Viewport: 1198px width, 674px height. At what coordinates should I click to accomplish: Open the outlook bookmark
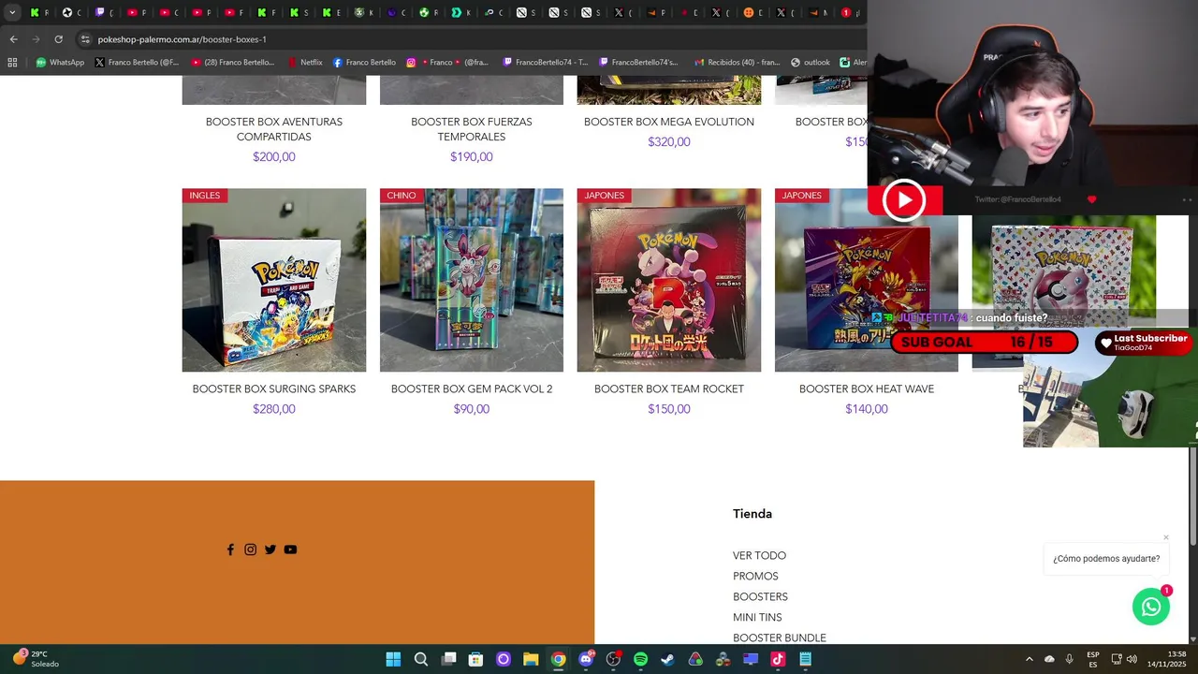point(811,63)
